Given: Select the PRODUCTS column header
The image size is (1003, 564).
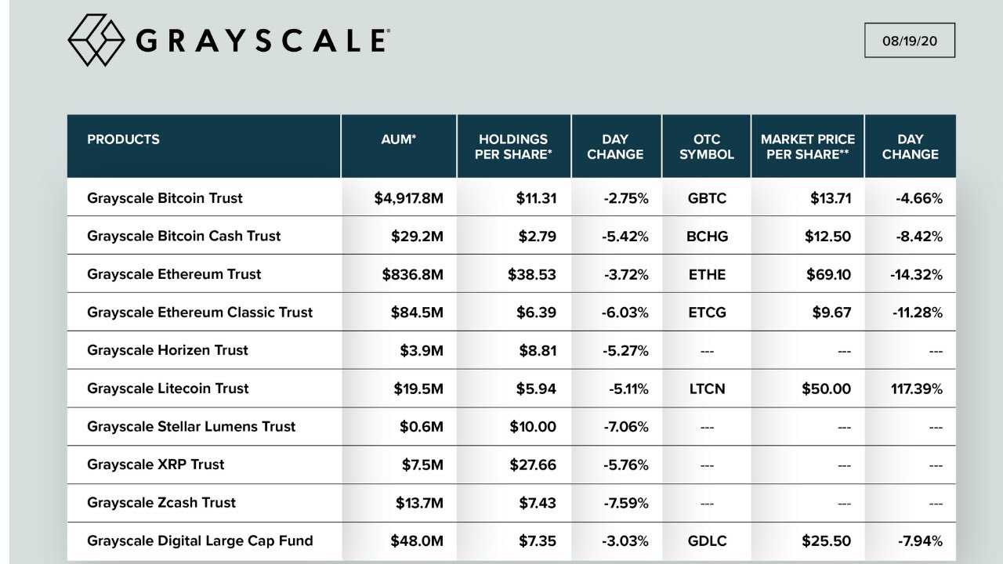Looking at the screenshot, I should (123, 139).
